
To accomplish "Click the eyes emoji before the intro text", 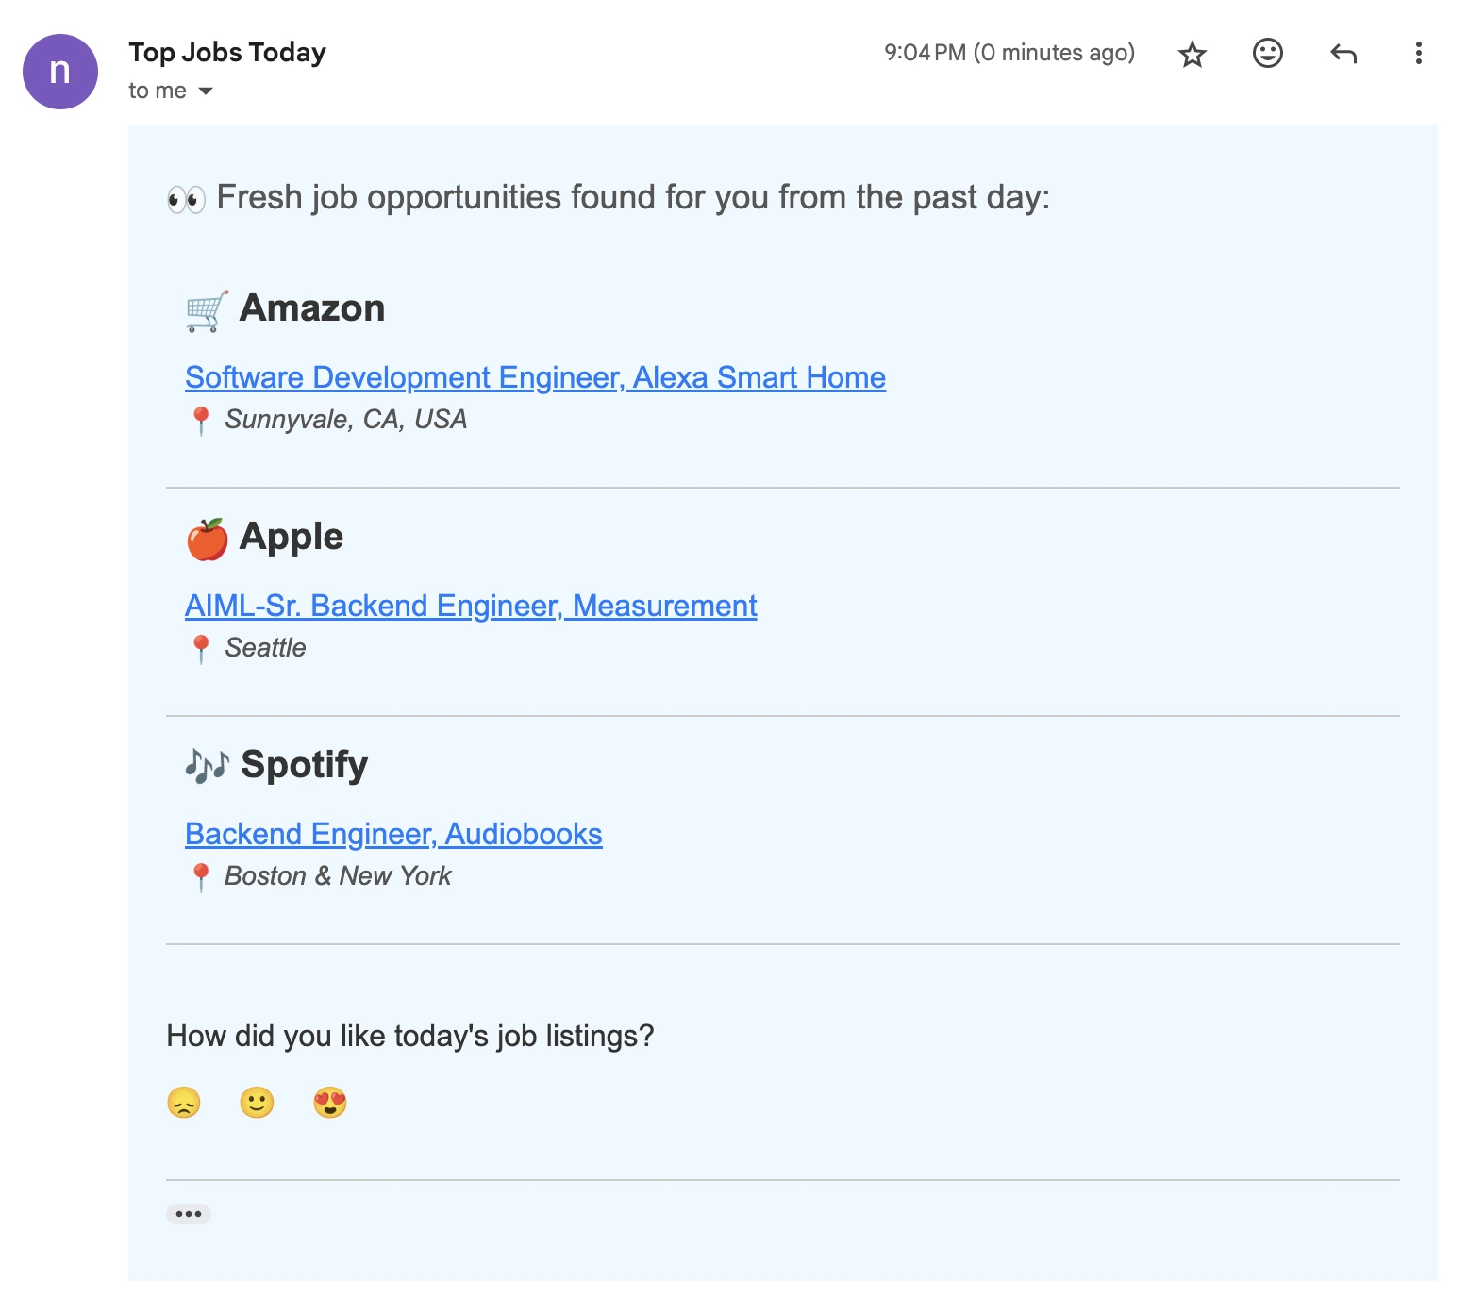I will tap(185, 198).
